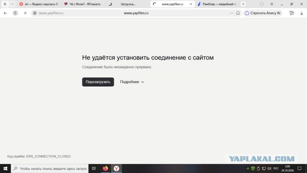This screenshot has width=307, height=173.
Task: Bookmark this page with the bookmark icon
Action: point(238,13)
